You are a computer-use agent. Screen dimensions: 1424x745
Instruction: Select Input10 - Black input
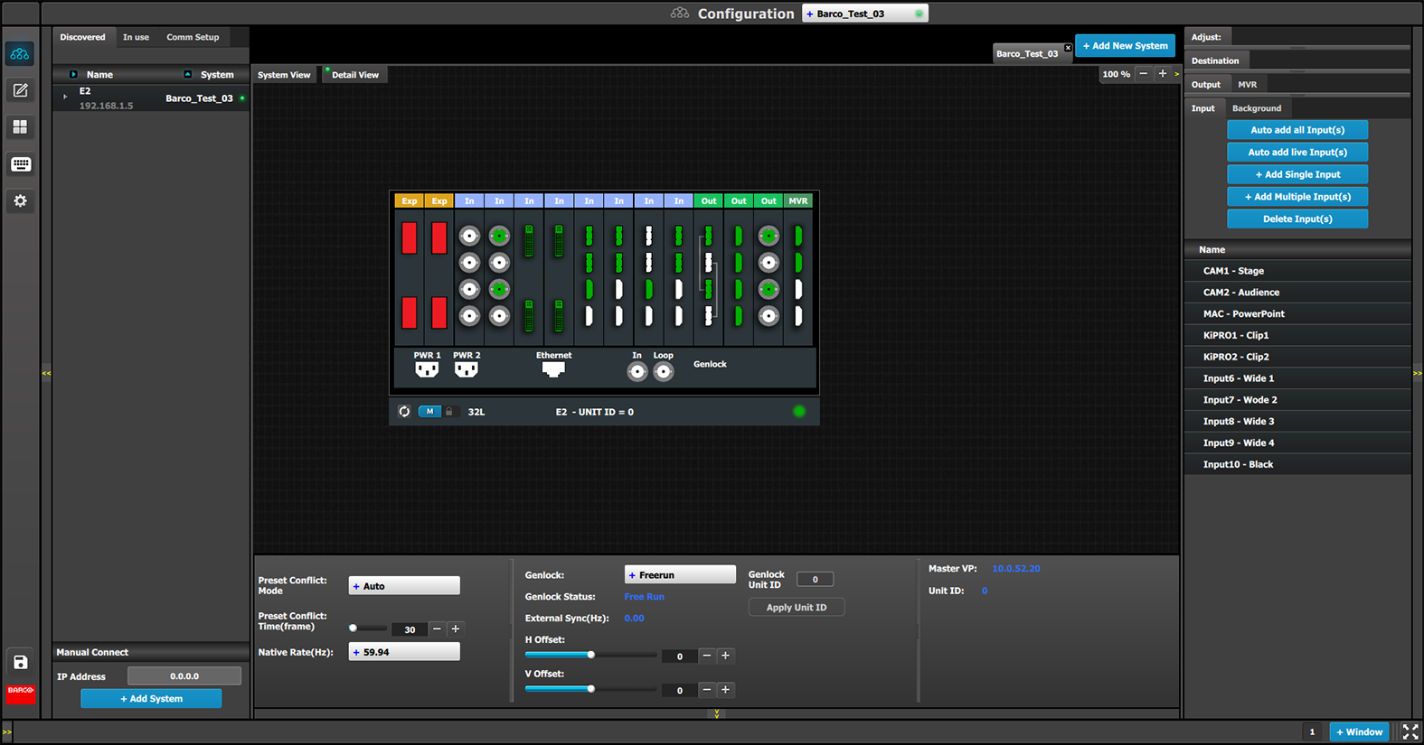(x=1297, y=464)
